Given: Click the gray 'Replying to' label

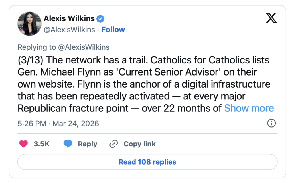Looking at the screenshot, I should coord(37,47).
